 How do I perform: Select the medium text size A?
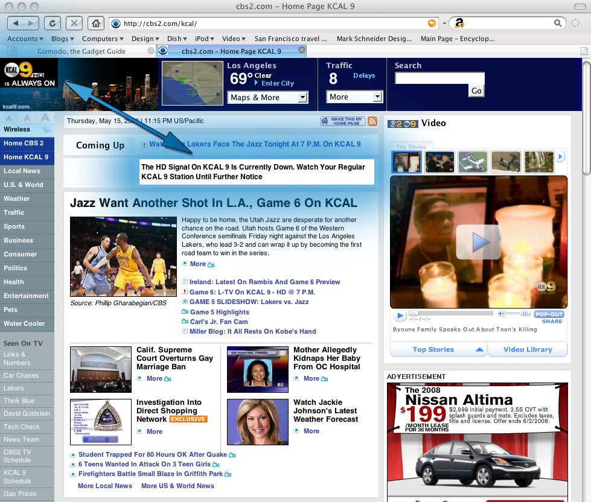27,118
